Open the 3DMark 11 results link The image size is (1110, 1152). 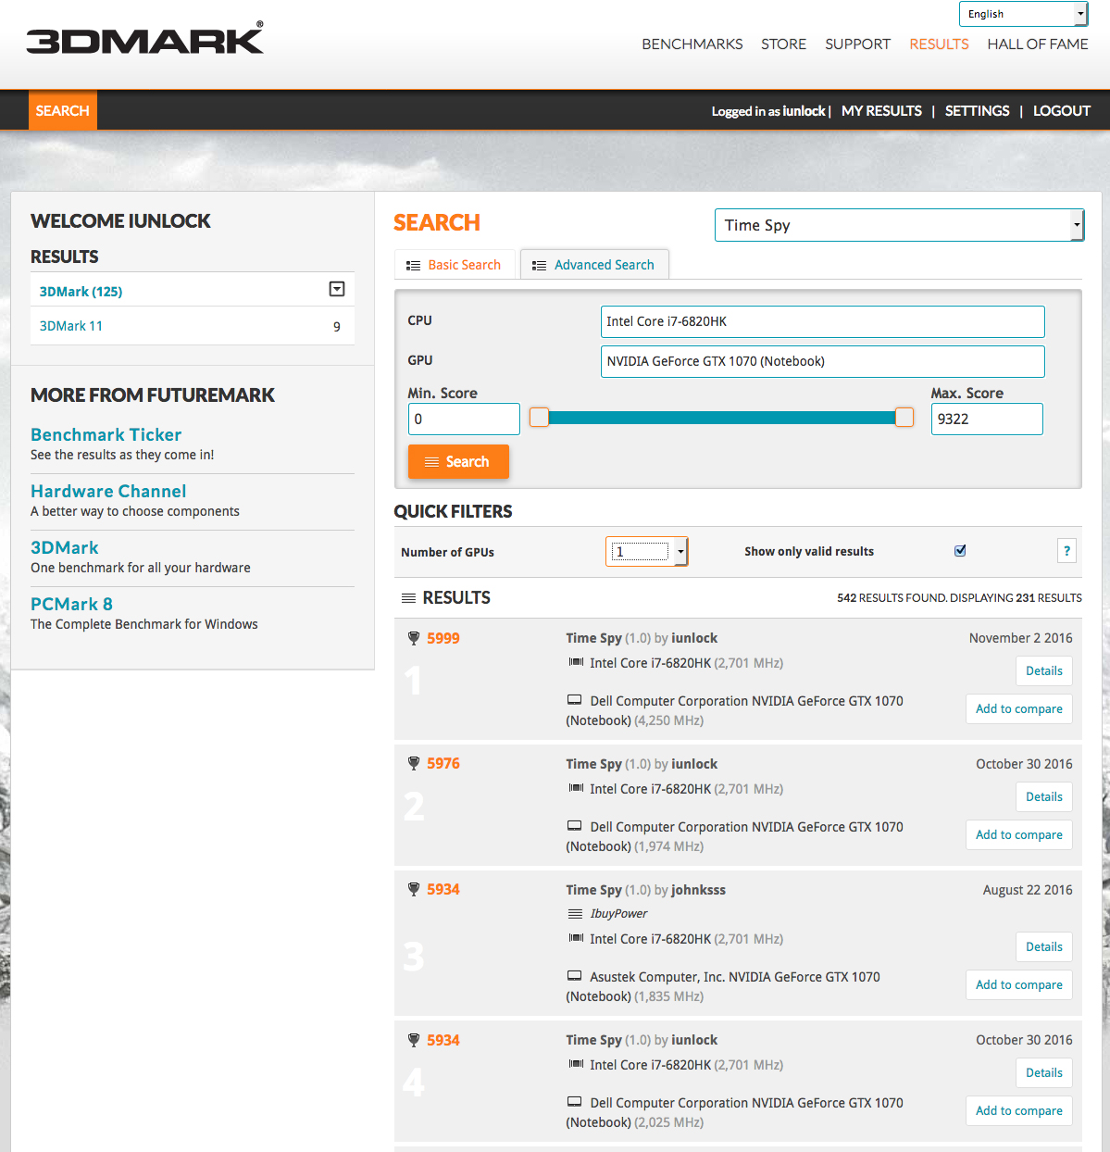pyautogui.click(x=71, y=326)
